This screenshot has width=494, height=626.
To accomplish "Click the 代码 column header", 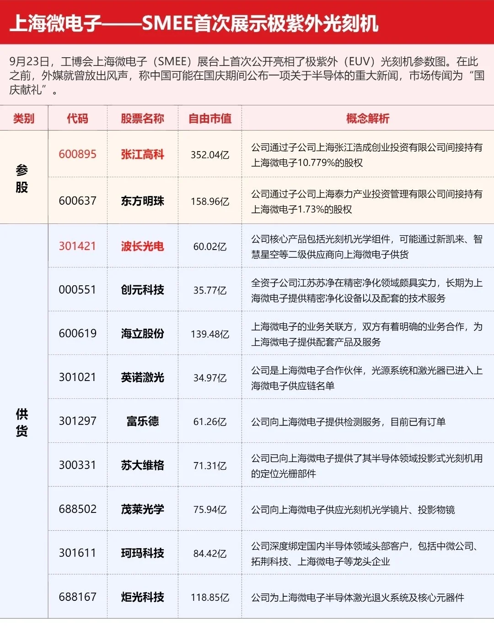I will (76, 118).
